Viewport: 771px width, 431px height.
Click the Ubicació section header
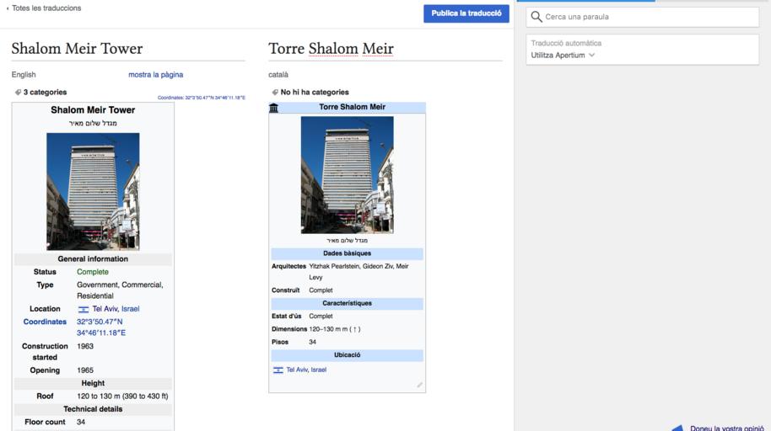click(348, 355)
